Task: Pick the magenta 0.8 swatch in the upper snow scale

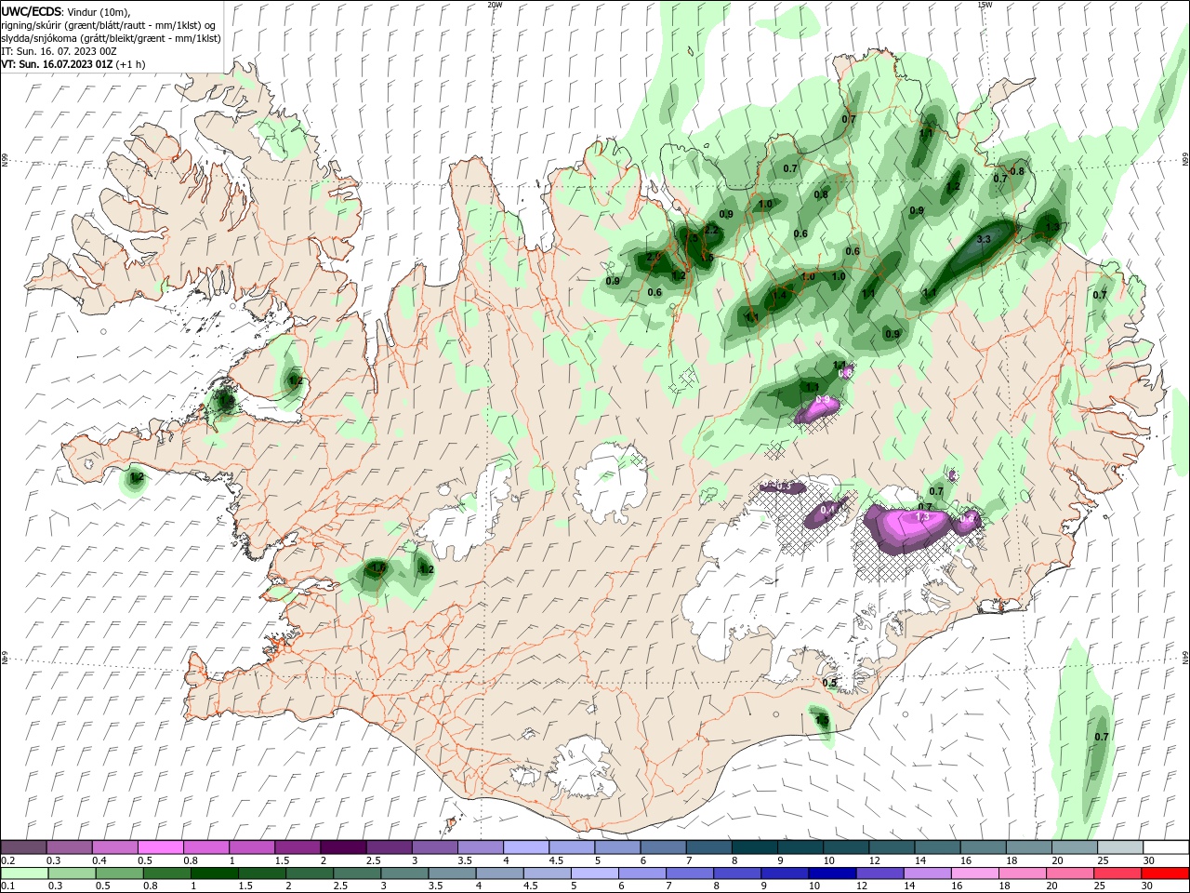Action: [x=206, y=847]
